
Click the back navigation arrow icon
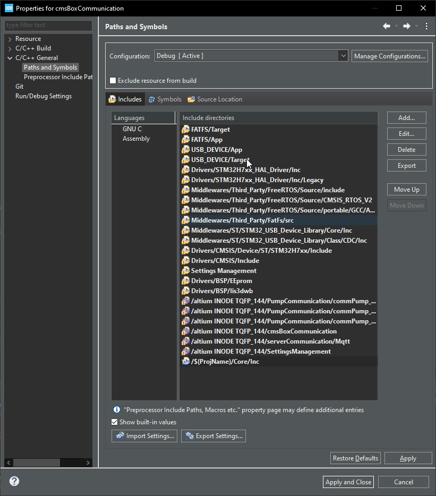386,26
